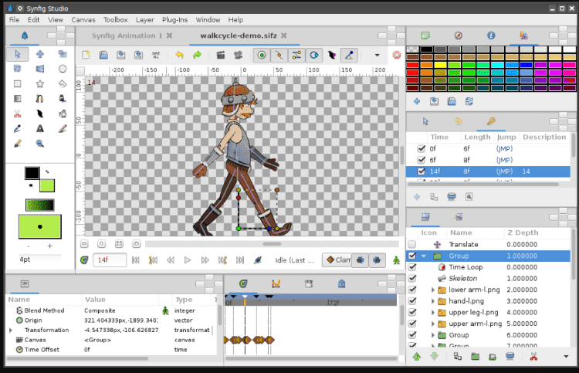Viewport: 579px width, 373px height.
Task: Click the Undo arrow in toolbar
Action: pyautogui.click(x=180, y=55)
